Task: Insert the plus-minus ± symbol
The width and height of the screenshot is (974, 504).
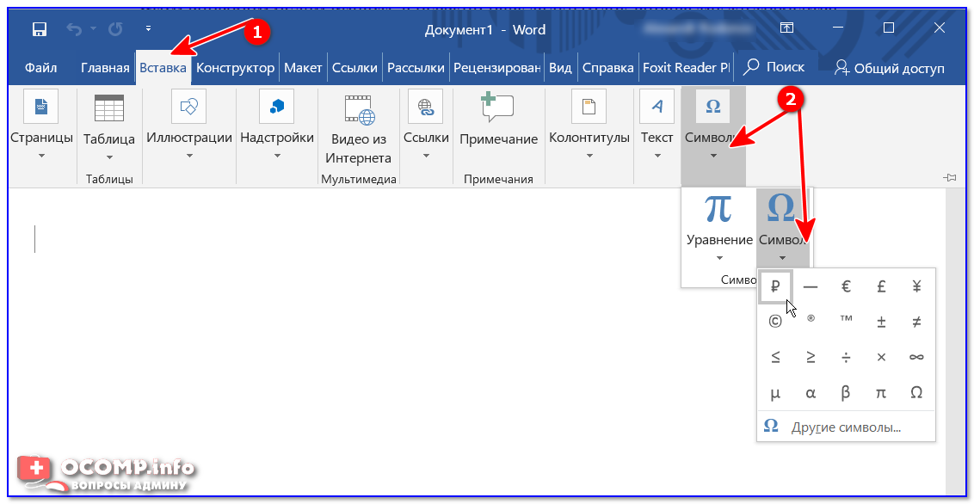Action: coord(881,322)
